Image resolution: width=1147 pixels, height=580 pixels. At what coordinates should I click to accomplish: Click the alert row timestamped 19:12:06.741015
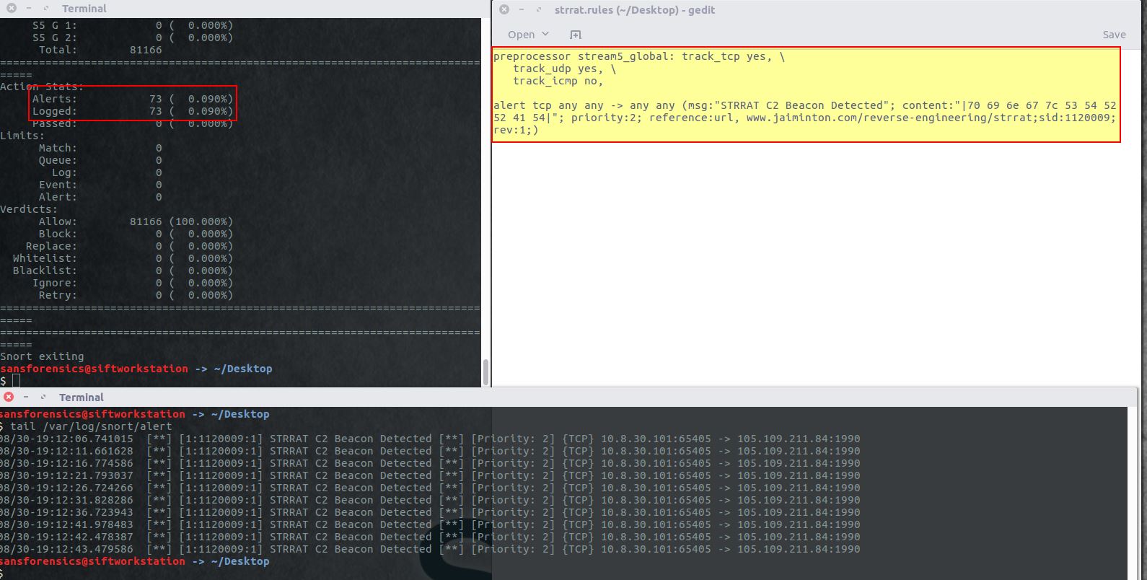click(430, 439)
